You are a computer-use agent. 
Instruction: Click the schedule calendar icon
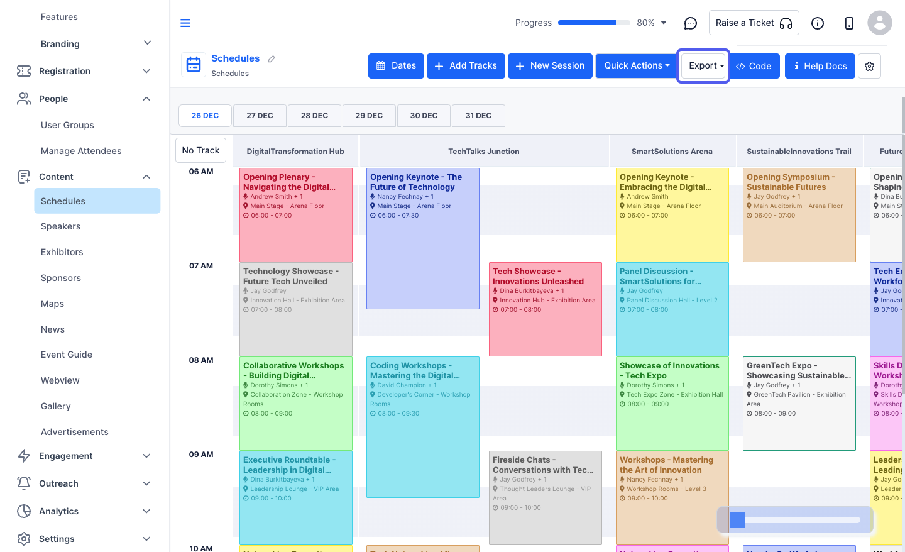(194, 65)
